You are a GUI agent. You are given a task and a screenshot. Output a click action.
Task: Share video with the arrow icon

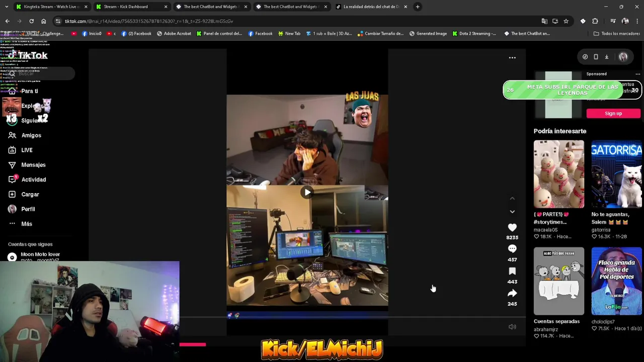(x=512, y=293)
